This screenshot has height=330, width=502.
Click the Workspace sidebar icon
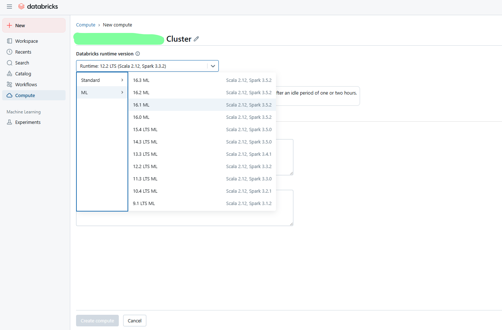click(x=9, y=41)
